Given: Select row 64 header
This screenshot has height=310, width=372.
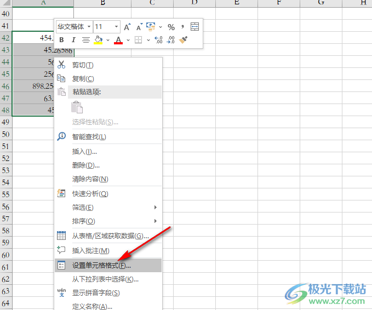Looking at the screenshot, I should [6, 303].
